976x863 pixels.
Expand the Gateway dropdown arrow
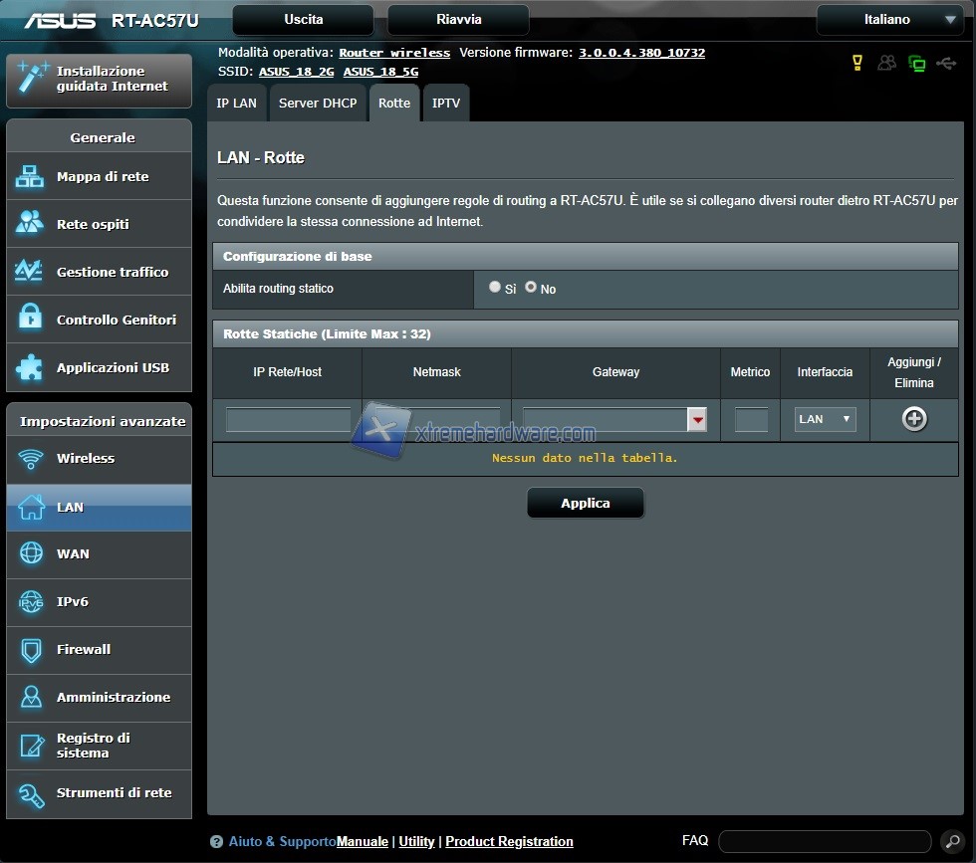(x=697, y=420)
